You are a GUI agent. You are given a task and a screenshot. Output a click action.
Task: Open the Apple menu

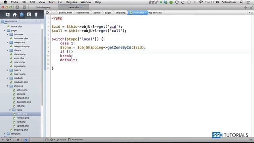coord(5,2)
